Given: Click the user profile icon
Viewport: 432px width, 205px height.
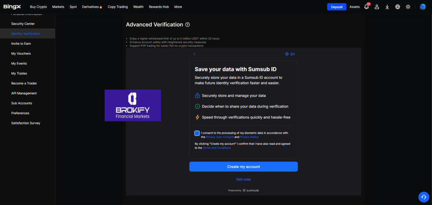Looking at the screenshot, I should pos(377,7).
